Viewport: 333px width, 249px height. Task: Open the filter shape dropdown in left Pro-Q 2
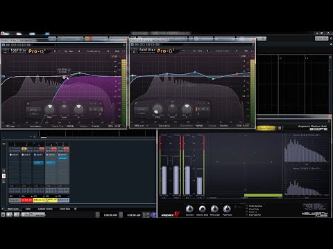click(33, 109)
